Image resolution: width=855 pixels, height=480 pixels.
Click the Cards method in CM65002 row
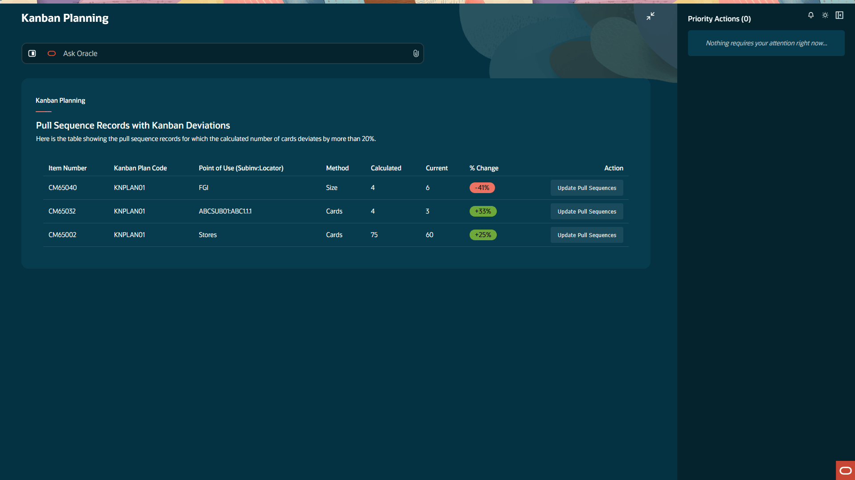(x=334, y=235)
